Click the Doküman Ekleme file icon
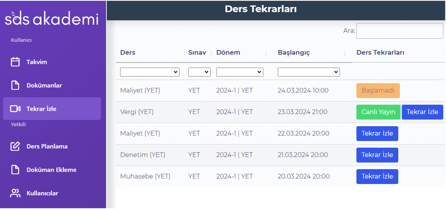Screen dimensions: 446x209 [15, 170]
